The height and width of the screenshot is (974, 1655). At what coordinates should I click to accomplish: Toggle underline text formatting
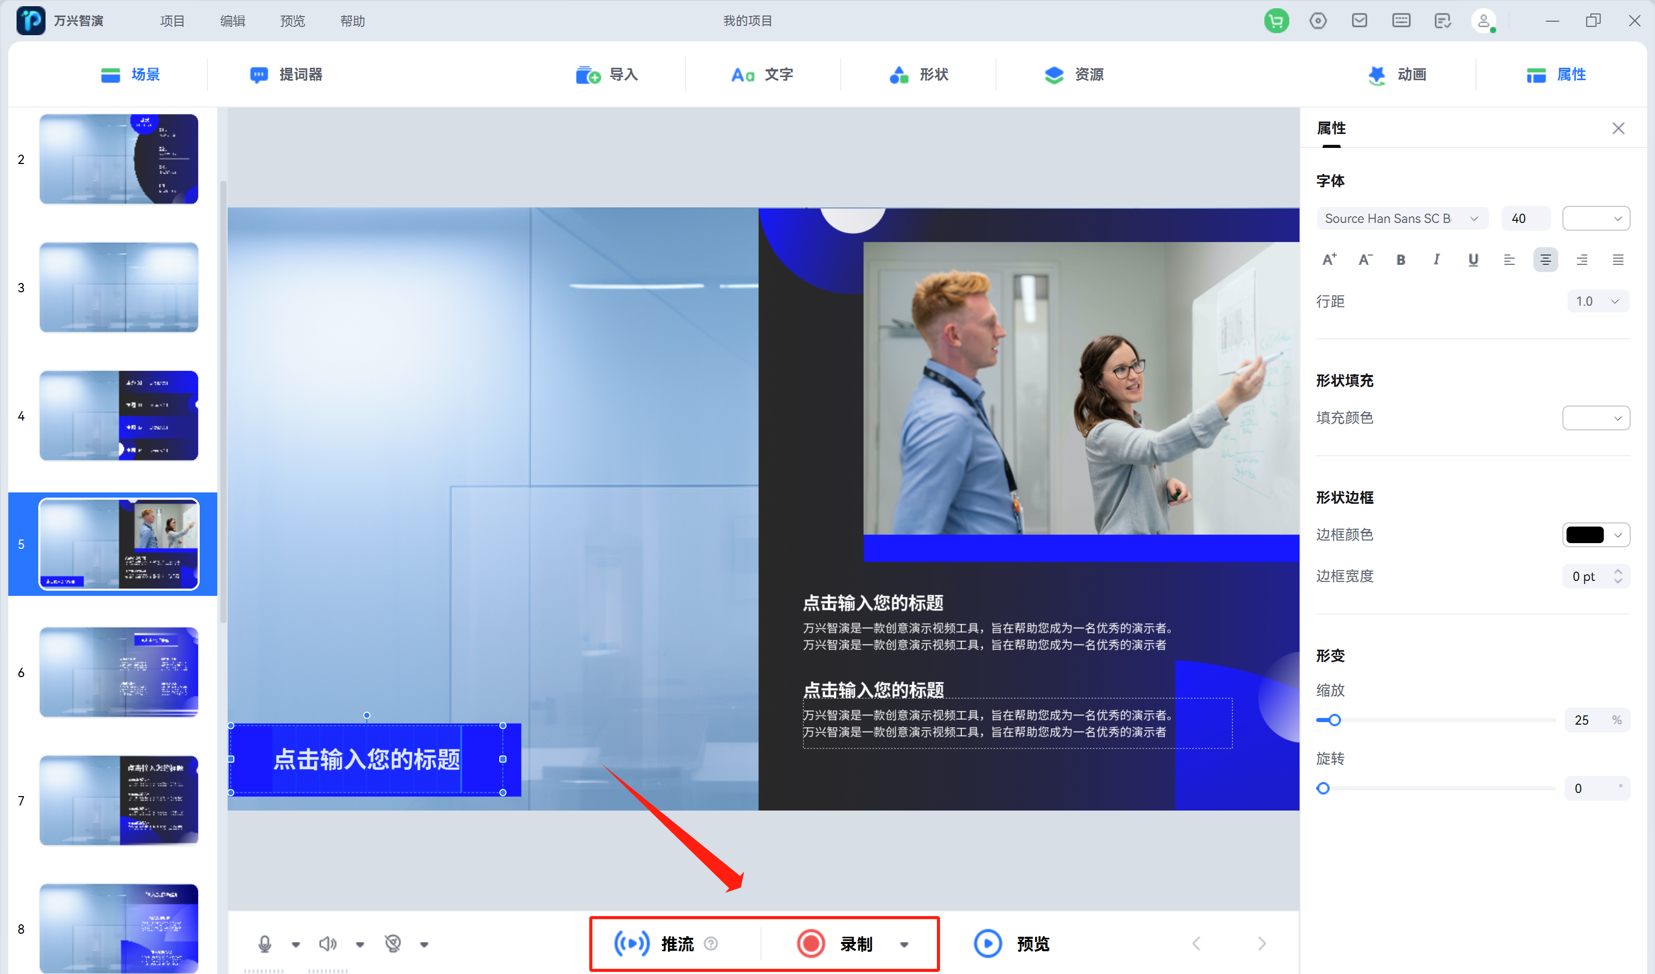click(x=1473, y=260)
